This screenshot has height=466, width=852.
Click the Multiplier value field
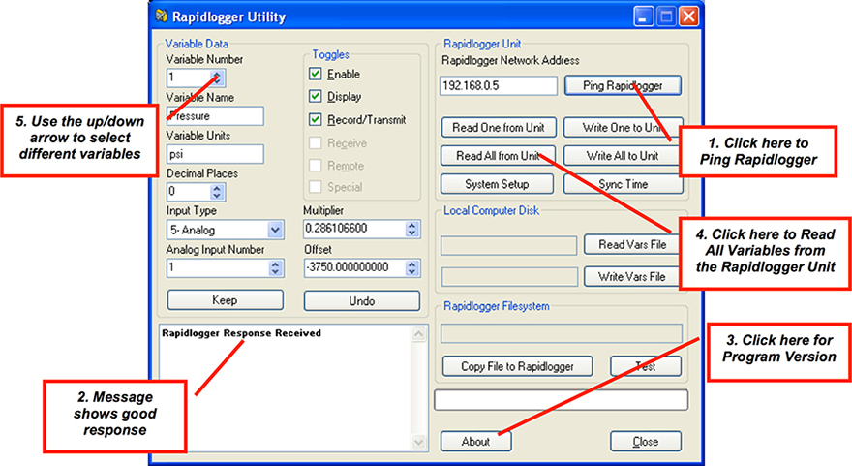click(x=354, y=229)
